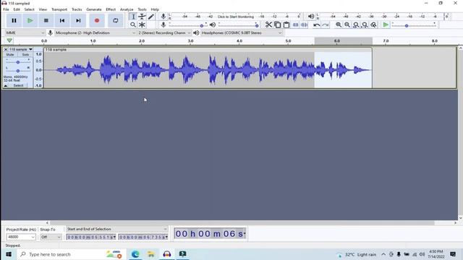463x260 pixels.
Task: Click the selection start time field
Action: click(91, 237)
